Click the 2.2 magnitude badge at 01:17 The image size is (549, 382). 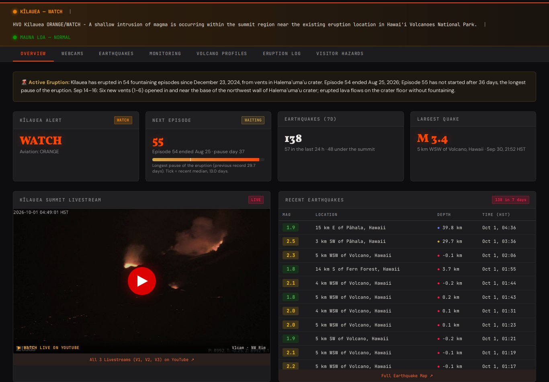point(291,366)
